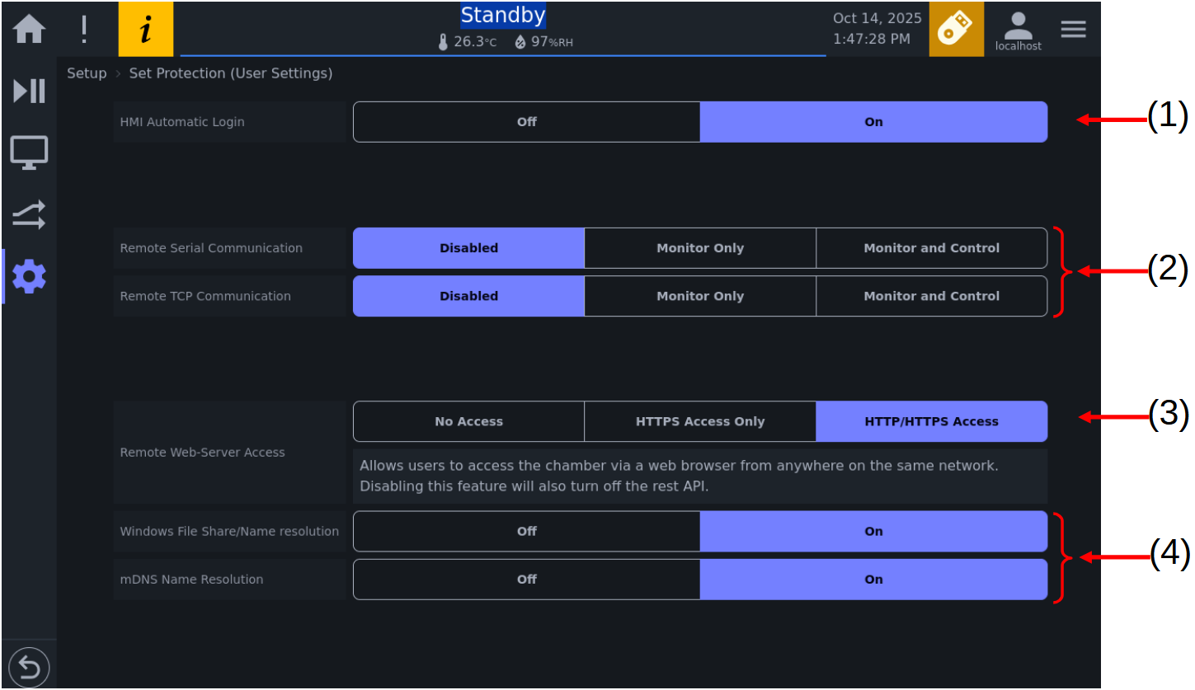The height and width of the screenshot is (690, 1195).
Task: Set Remote Serial Communication to Monitor and Control
Action: pyautogui.click(x=932, y=248)
